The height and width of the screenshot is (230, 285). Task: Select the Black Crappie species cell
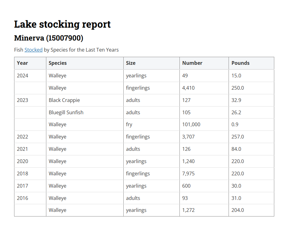coord(64,100)
